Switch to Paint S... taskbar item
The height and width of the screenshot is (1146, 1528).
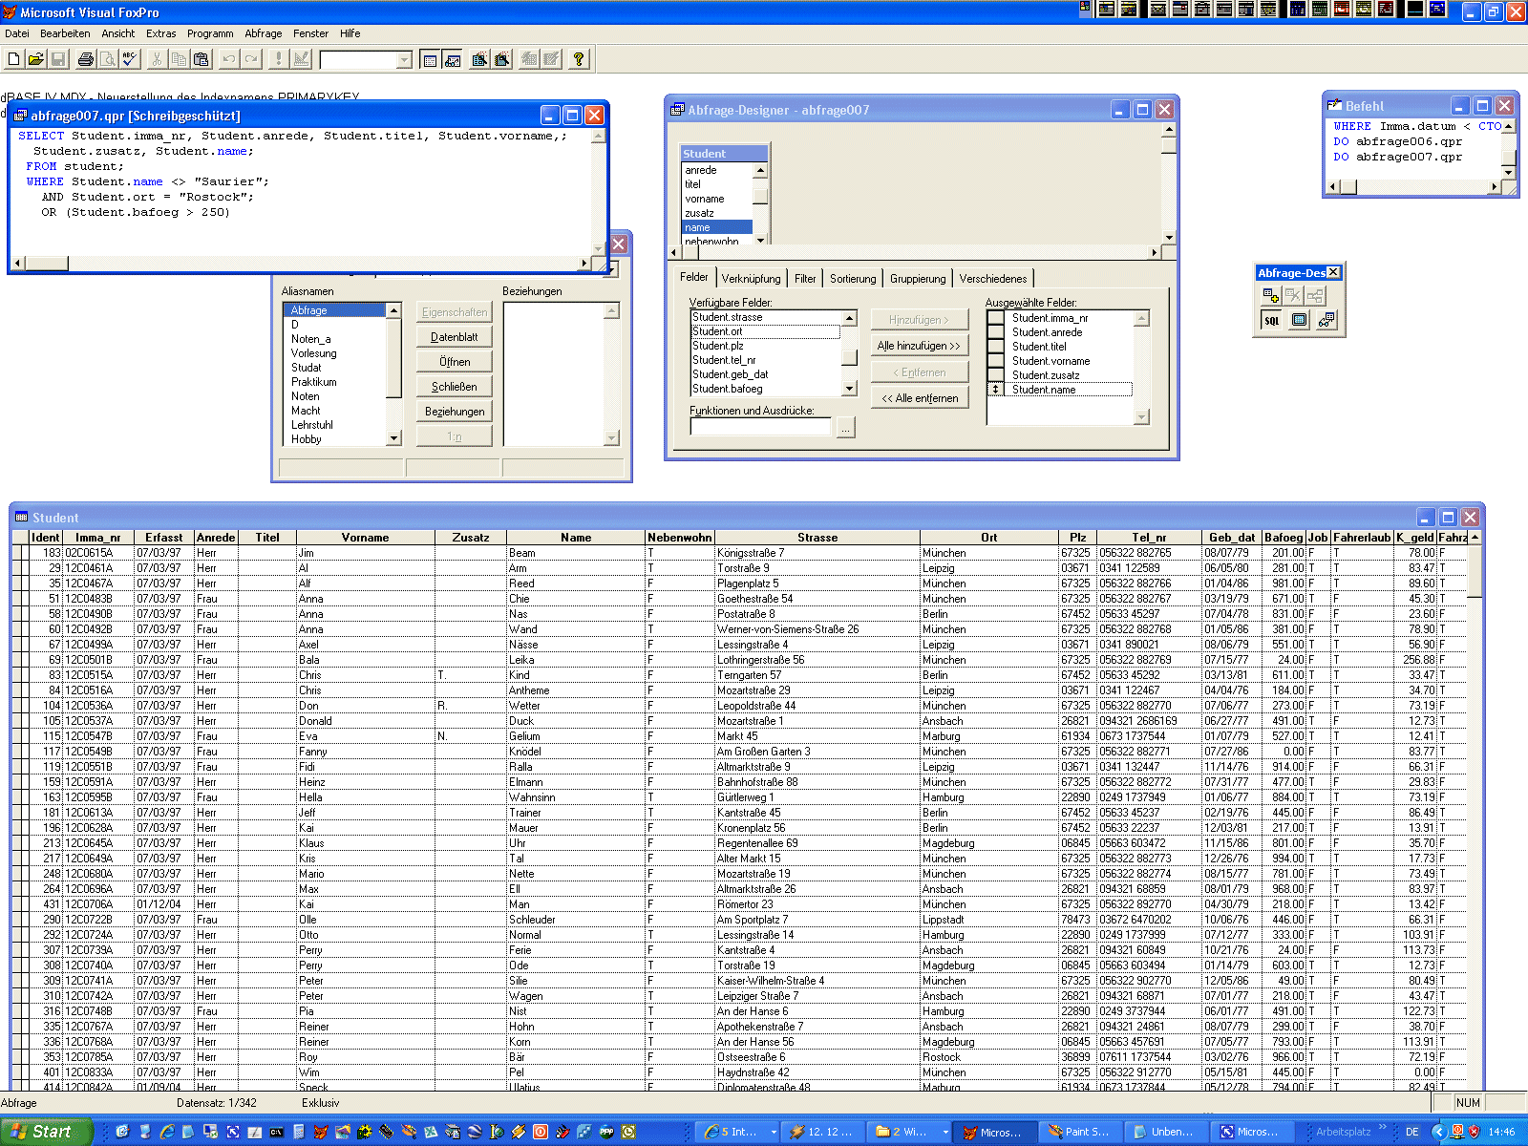coord(1078,1132)
